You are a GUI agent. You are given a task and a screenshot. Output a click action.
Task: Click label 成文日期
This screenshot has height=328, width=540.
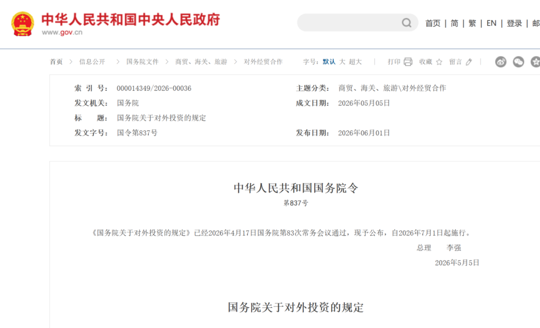coord(312,103)
